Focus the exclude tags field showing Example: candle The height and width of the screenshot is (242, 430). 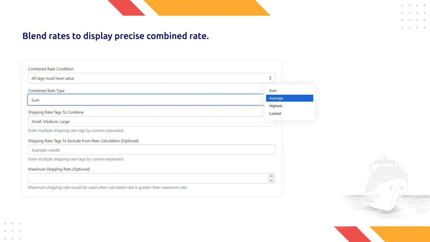click(x=151, y=150)
